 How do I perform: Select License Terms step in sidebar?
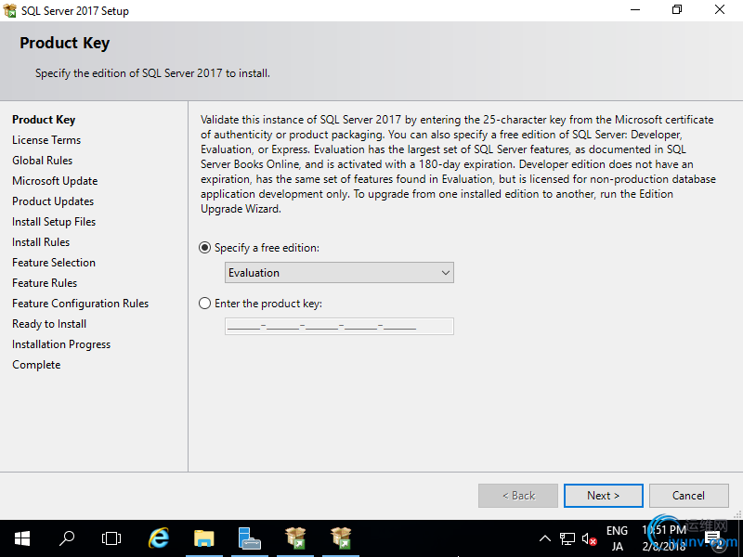point(46,140)
